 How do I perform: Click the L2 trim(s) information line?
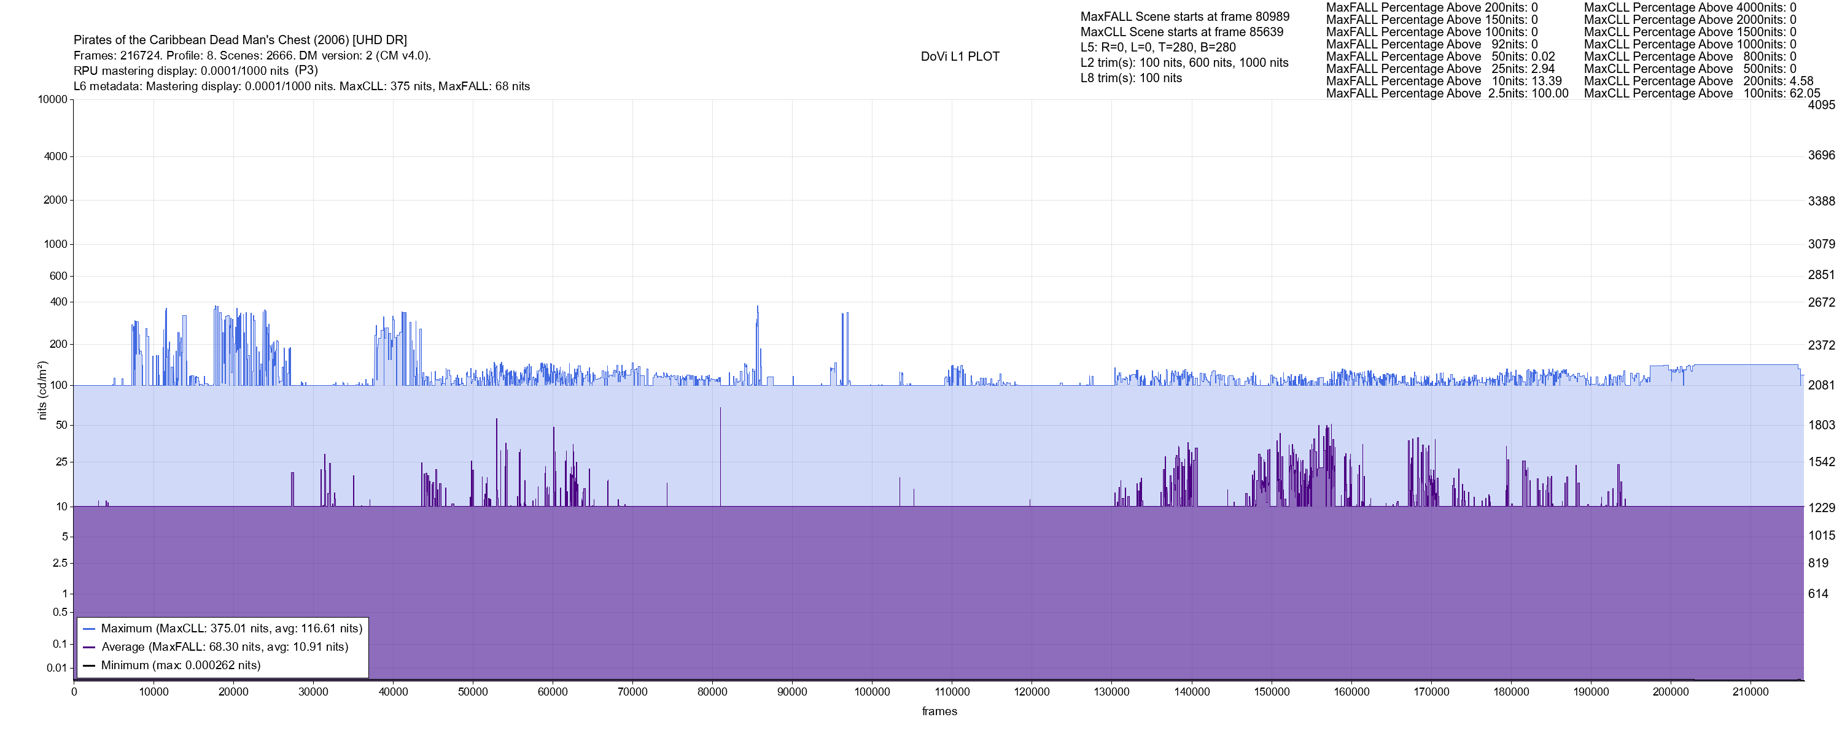point(1184,63)
